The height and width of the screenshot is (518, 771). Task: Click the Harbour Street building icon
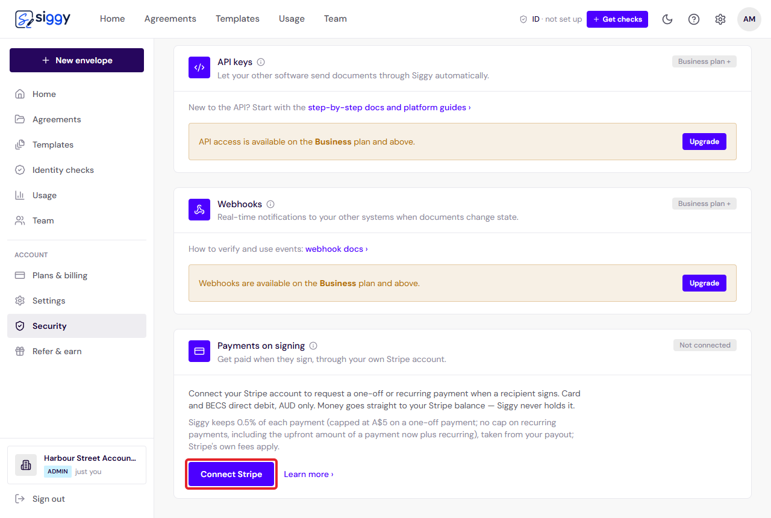26,465
